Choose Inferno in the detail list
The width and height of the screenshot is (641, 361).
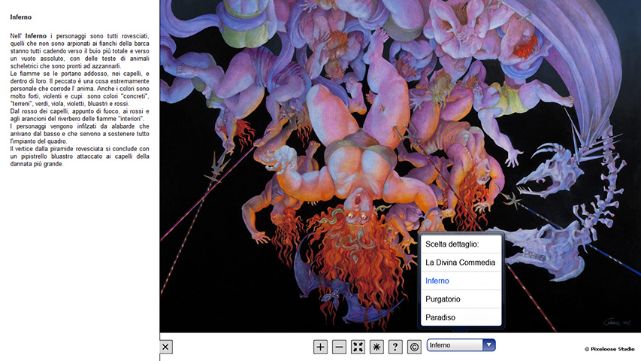[461, 281]
